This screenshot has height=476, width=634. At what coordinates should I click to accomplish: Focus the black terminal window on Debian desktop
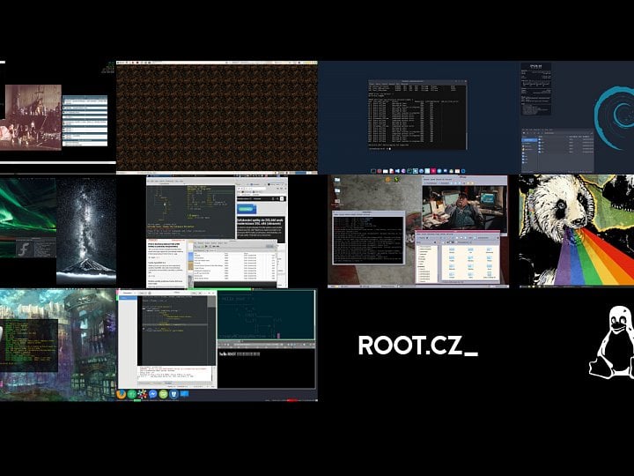(x=417, y=115)
